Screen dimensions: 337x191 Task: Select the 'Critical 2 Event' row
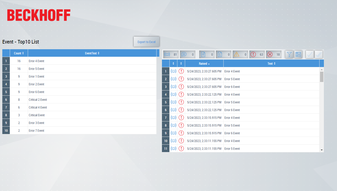pos(79,99)
